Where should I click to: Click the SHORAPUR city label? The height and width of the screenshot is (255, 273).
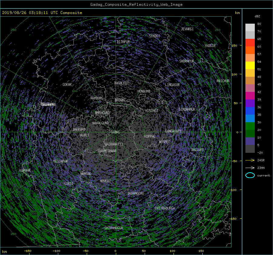pos(187,61)
